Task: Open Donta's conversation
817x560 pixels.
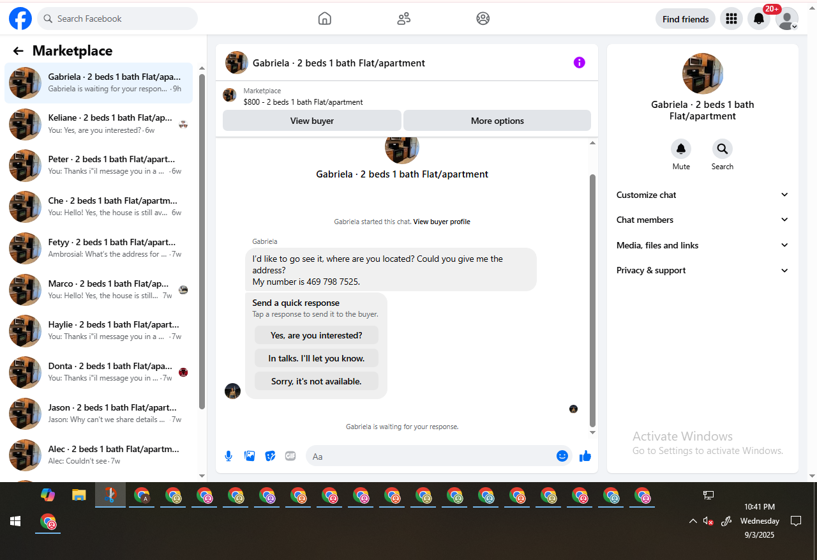Action: pyautogui.click(x=98, y=372)
